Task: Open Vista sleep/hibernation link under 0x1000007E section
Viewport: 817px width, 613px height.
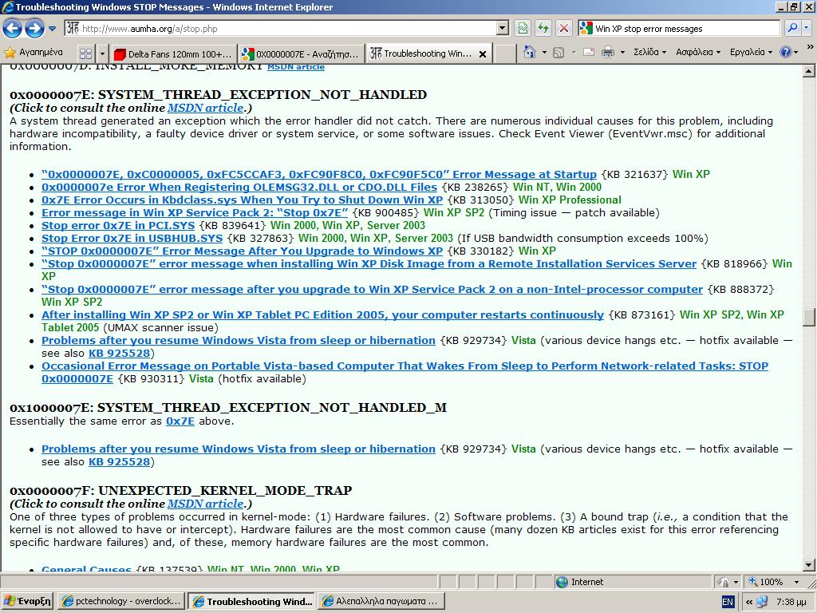Action: point(239,449)
